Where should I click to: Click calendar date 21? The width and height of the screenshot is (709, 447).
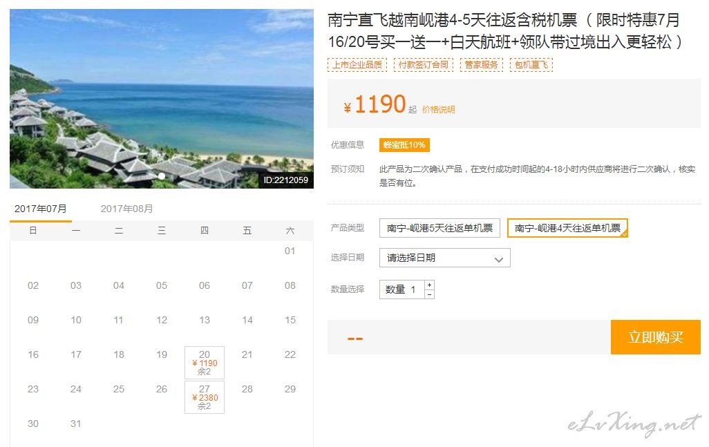pos(247,354)
